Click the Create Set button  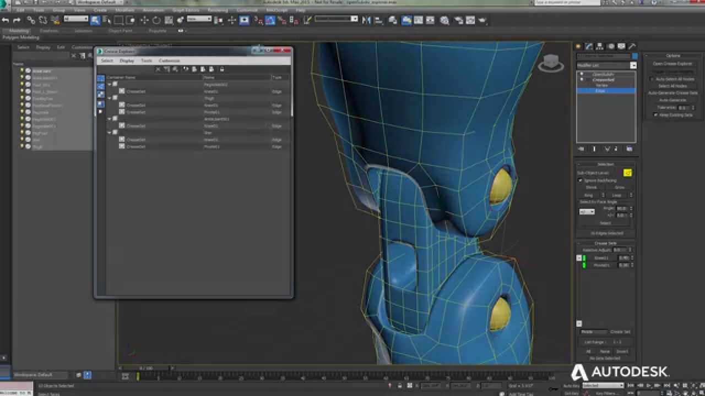620,332
